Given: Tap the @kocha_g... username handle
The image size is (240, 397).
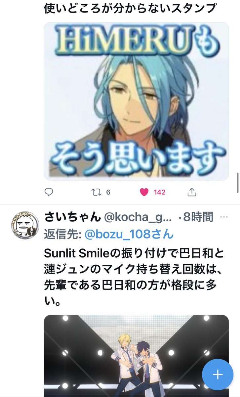Looking at the screenshot, I should pyautogui.click(x=138, y=217).
